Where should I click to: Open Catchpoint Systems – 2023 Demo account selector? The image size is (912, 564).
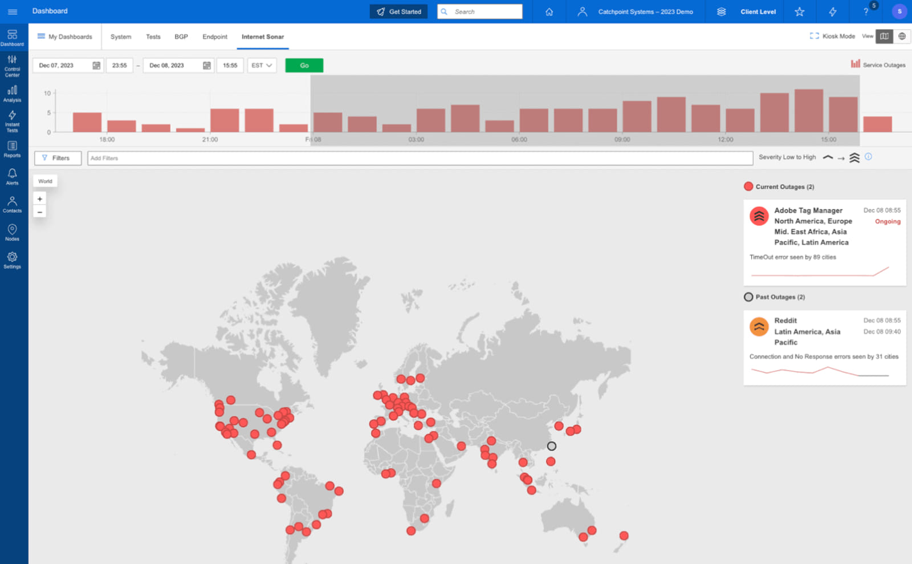645,11
